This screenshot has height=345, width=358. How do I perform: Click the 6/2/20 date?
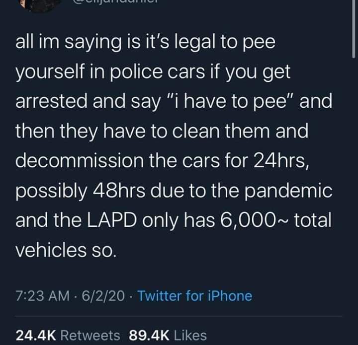(103, 296)
